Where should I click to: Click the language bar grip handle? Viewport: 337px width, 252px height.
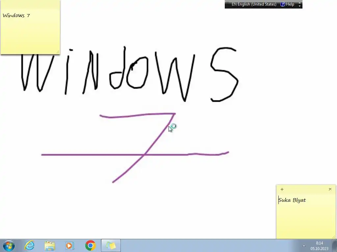[x=227, y=4]
